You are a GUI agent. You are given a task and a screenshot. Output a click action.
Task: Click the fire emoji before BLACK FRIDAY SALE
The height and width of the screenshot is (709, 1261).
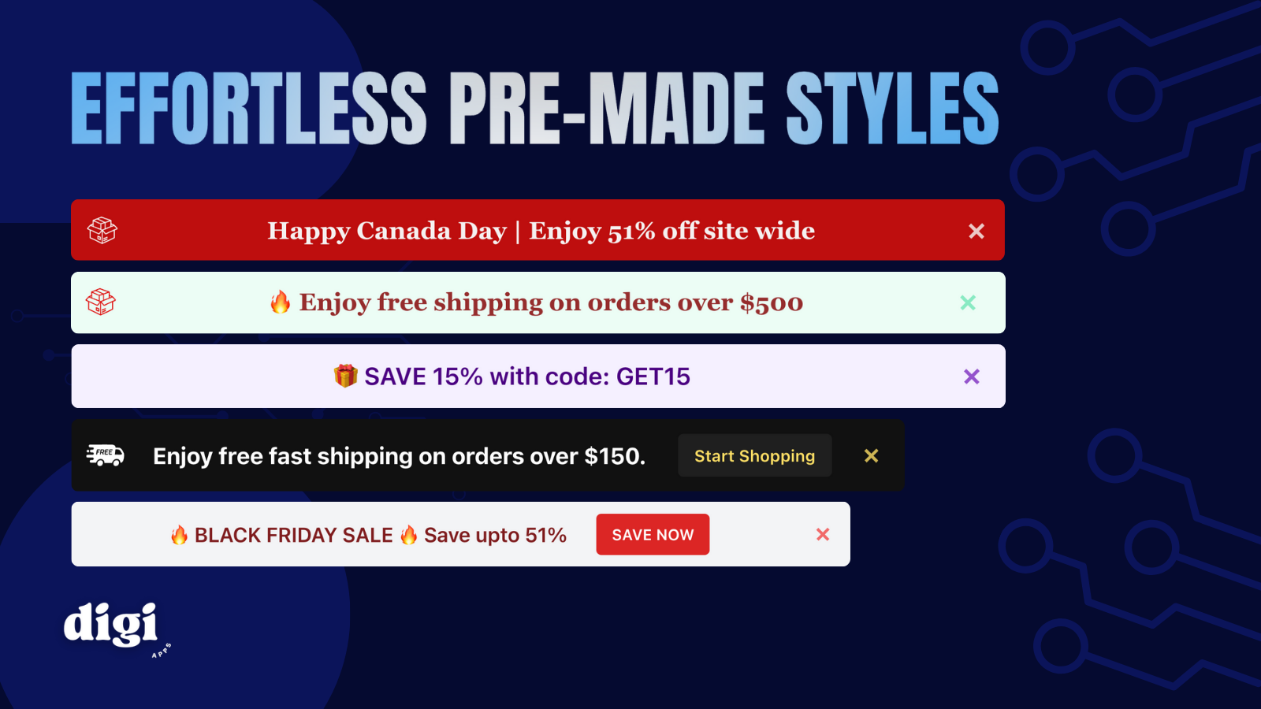[x=179, y=535]
